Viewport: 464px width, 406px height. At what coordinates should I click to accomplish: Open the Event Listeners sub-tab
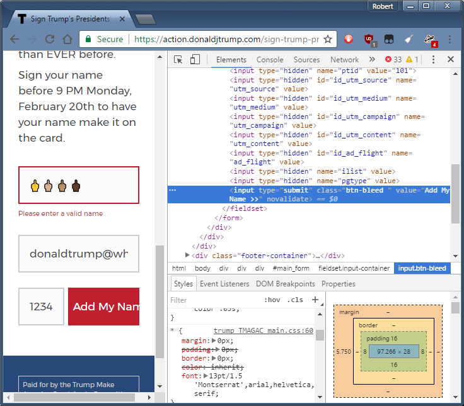coord(224,284)
